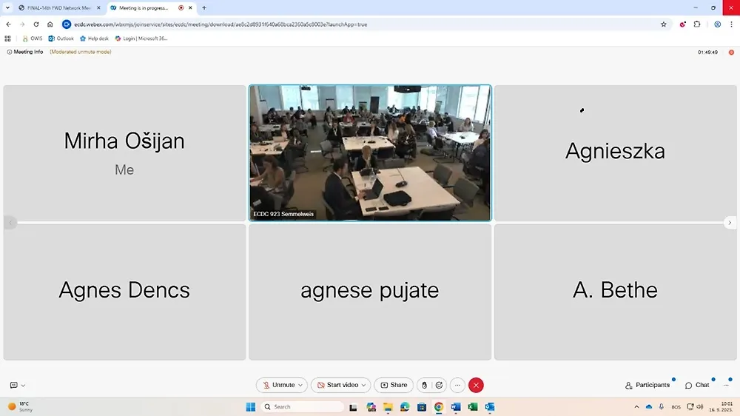Screen dimensions: 740x416
Task: Go to next page of participant videos
Action: 730,223
